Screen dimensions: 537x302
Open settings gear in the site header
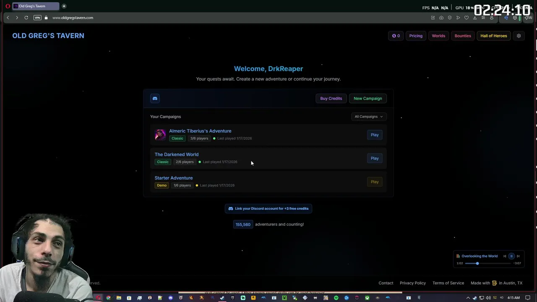[519, 36]
